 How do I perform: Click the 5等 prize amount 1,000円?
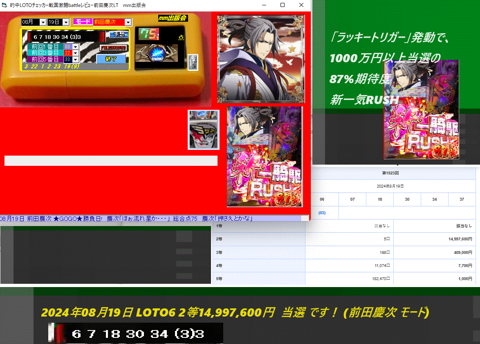[x=465, y=279]
